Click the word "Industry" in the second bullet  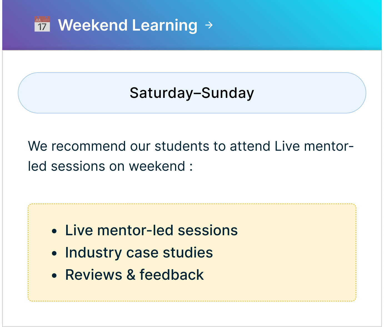pyautogui.click(x=93, y=253)
